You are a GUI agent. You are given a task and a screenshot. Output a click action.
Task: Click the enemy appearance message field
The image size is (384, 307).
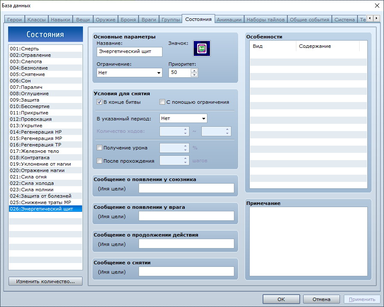186,216
